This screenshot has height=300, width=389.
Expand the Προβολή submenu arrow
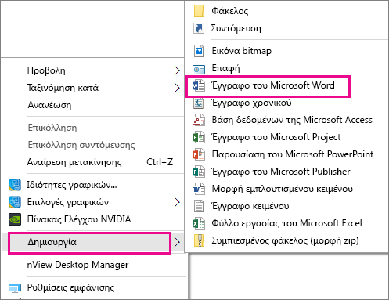click(x=177, y=70)
